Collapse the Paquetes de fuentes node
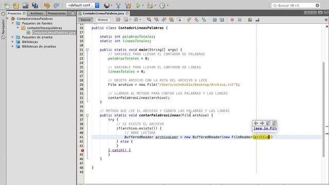Screen dimensions: 329x185 (x=13, y=23)
